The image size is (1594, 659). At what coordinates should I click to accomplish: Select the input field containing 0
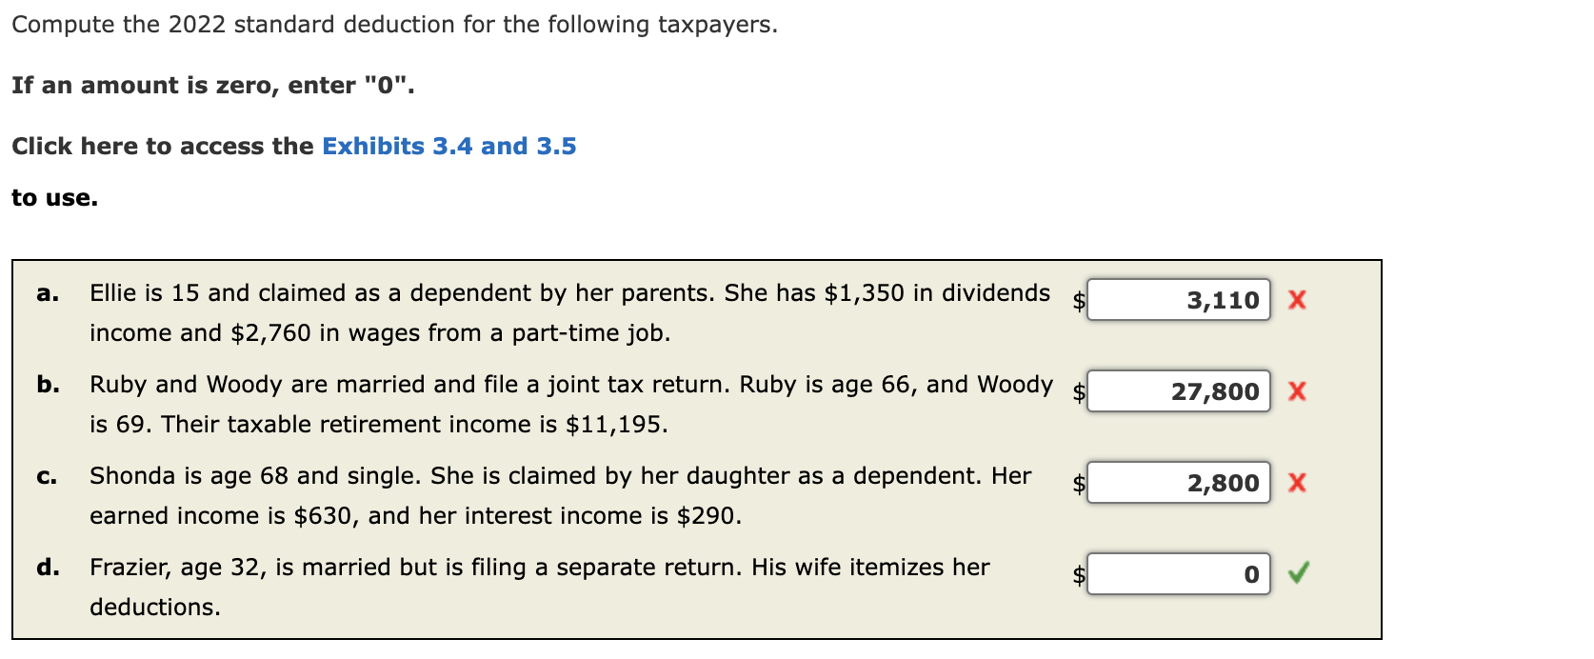pyautogui.click(x=1178, y=573)
